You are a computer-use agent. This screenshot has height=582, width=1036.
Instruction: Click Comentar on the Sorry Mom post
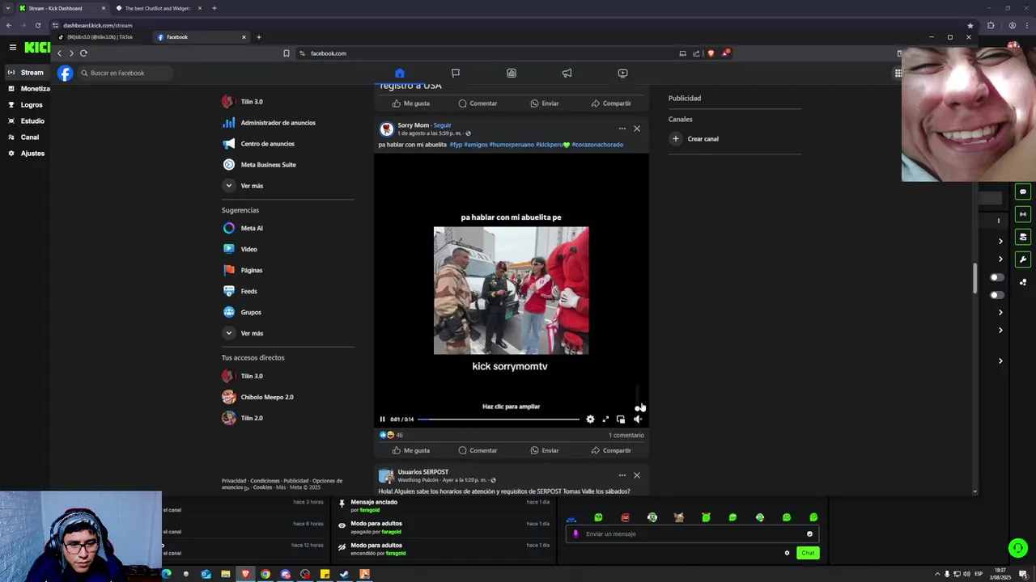coord(478,450)
